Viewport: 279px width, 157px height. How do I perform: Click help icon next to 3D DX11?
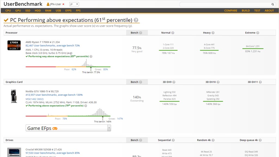tap(260, 82)
